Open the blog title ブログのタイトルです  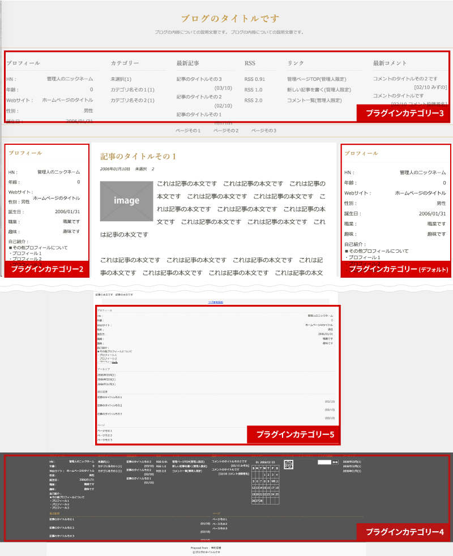(230, 19)
